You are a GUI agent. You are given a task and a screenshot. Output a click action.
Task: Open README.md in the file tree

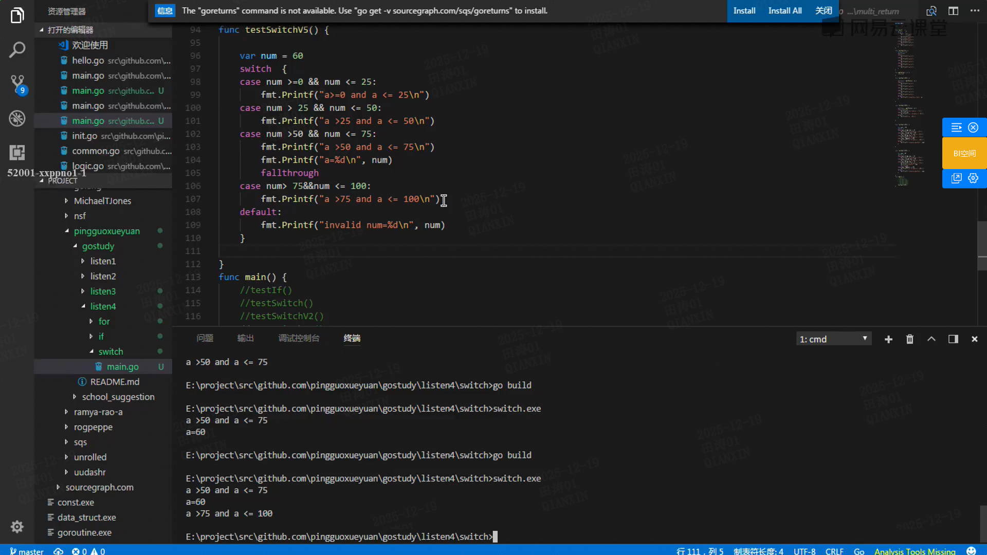click(115, 382)
